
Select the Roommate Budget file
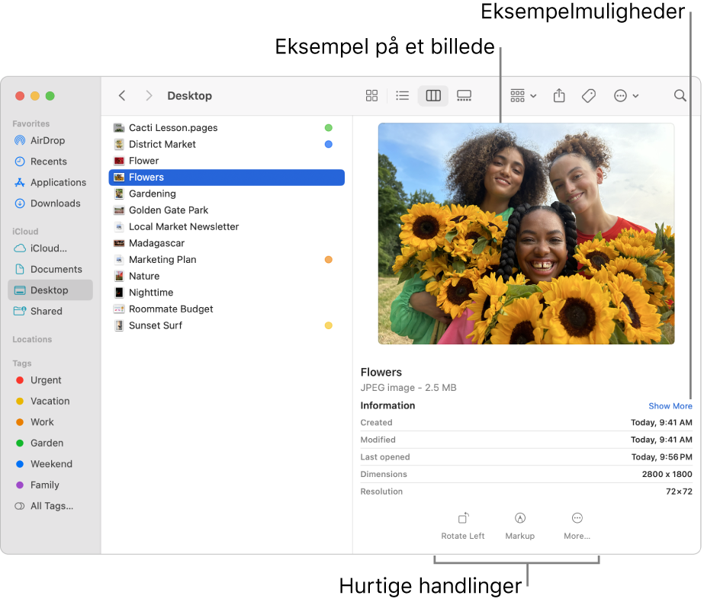(227, 309)
